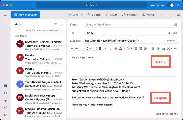Change inbox sort order arrow
183x120 pixels.
coord(61,24)
